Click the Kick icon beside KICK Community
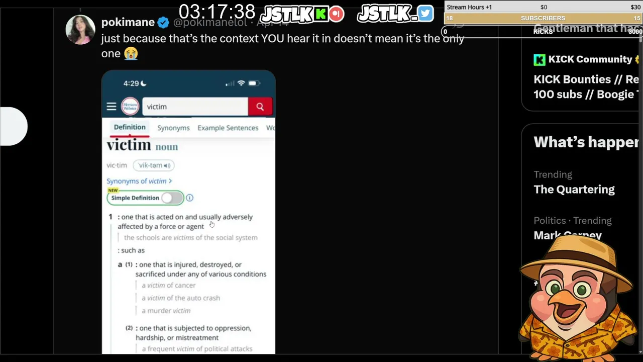643x362 pixels. (x=540, y=60)
